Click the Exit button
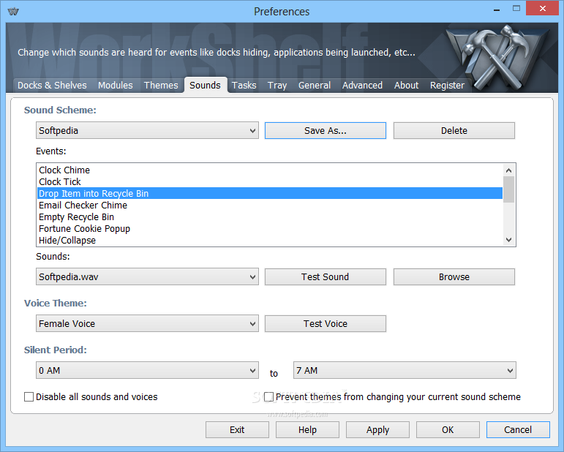 pyautogui.click(x=237, y=430)
